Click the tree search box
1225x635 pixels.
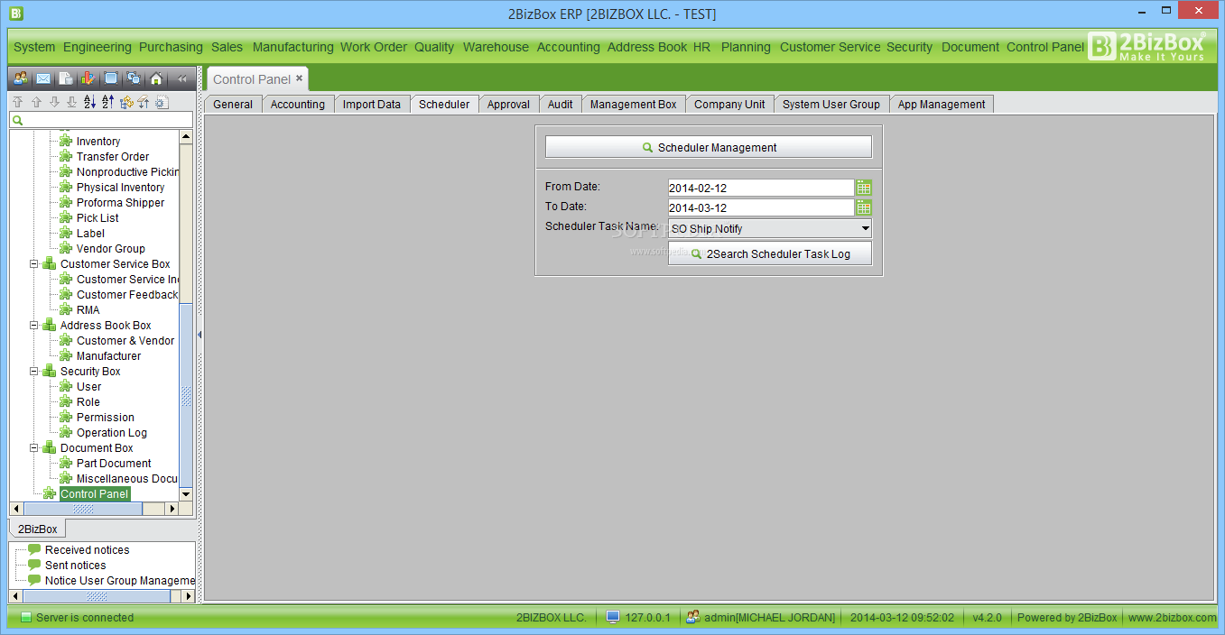(x=101, y=120)
